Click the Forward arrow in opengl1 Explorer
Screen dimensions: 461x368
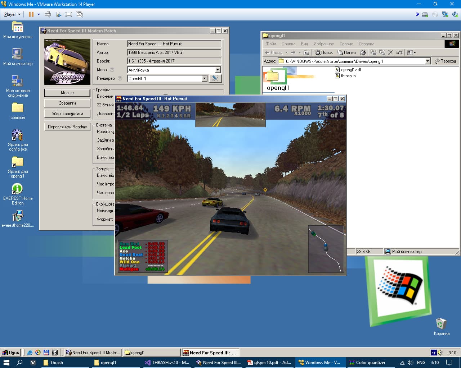point(293,52)
